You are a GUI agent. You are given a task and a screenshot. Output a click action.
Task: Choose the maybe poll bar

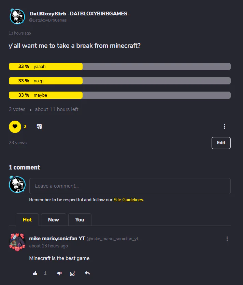(x=120, y=95)
